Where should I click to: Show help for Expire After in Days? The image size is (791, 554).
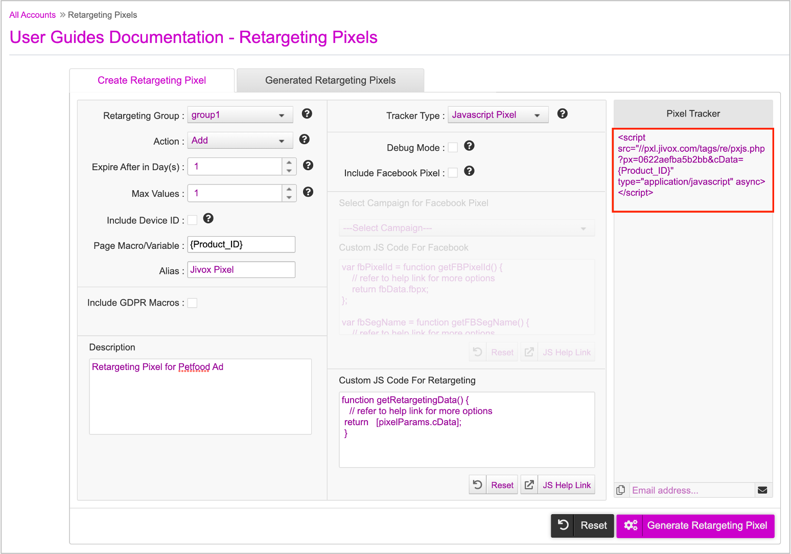pos(308,165)
